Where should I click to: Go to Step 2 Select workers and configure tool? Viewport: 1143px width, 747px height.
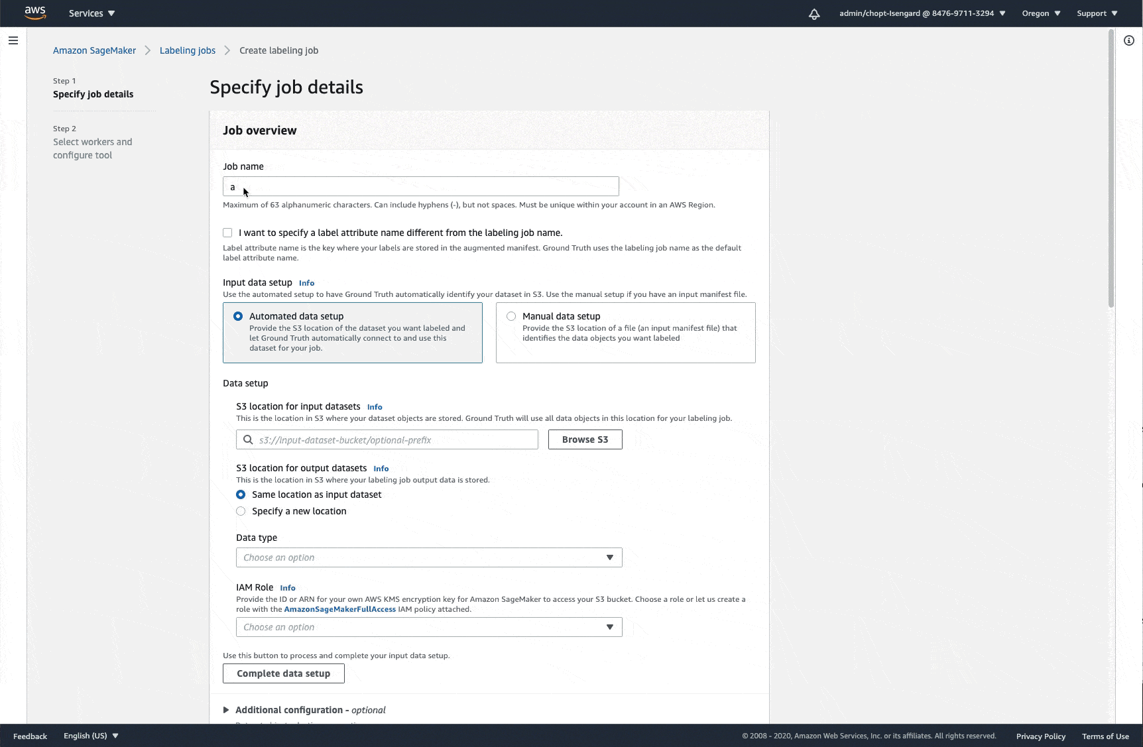click(x=92, y=148)
